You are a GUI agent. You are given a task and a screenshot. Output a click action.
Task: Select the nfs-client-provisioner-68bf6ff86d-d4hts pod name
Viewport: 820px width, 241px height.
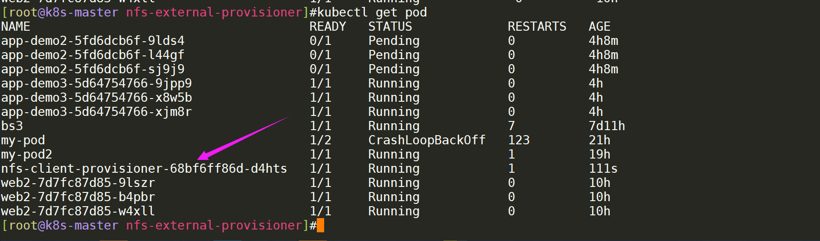(x=144, y=169)
